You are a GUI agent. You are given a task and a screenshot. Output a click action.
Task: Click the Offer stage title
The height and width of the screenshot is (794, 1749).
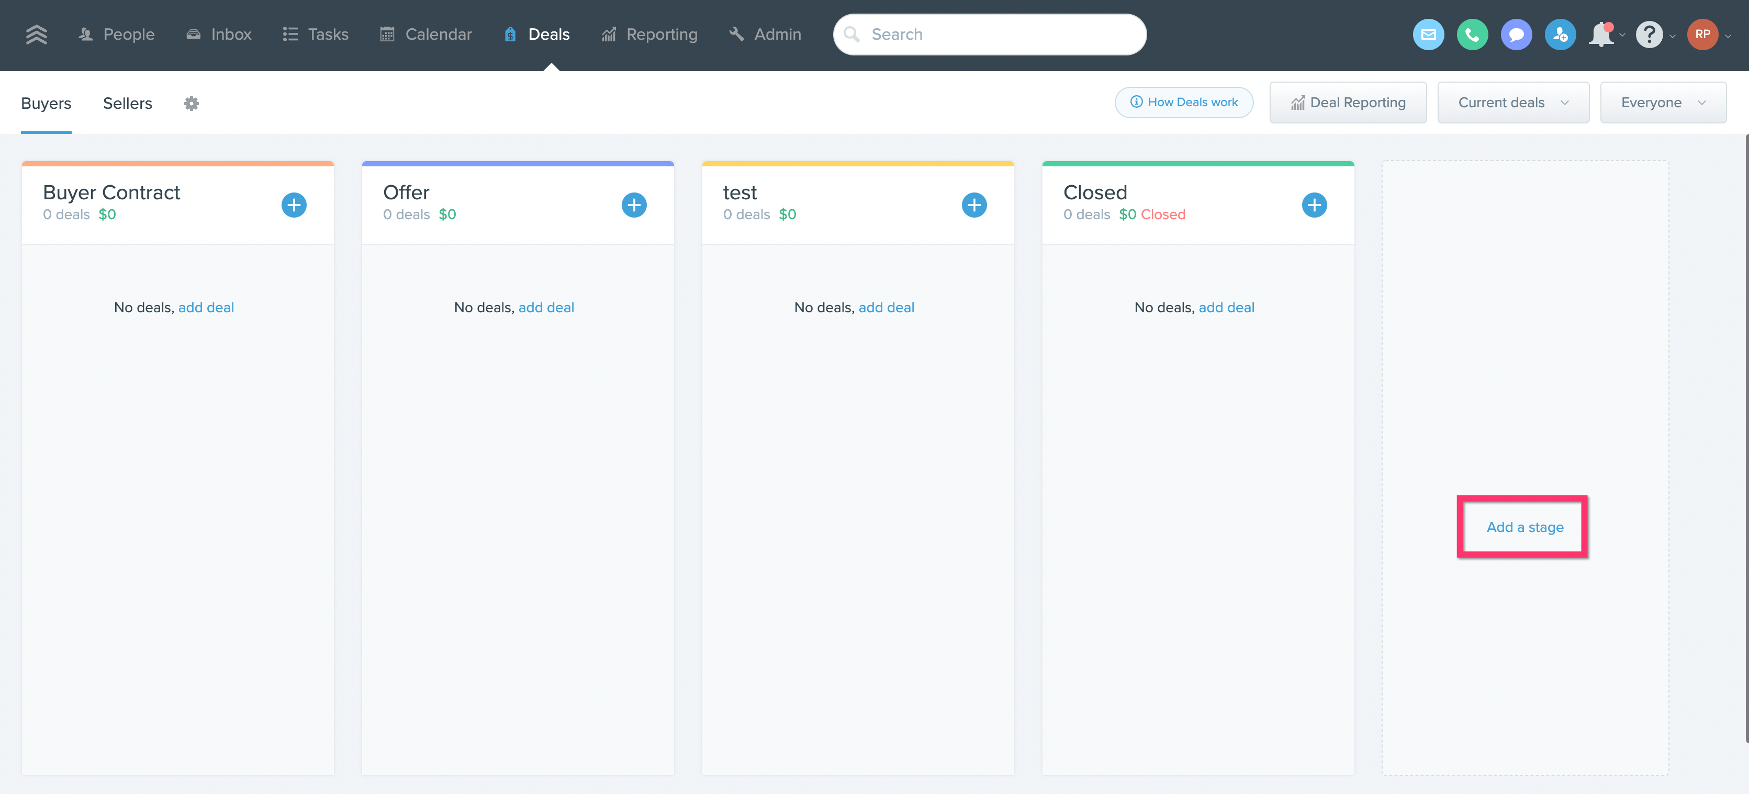click(x=406, y=192)
